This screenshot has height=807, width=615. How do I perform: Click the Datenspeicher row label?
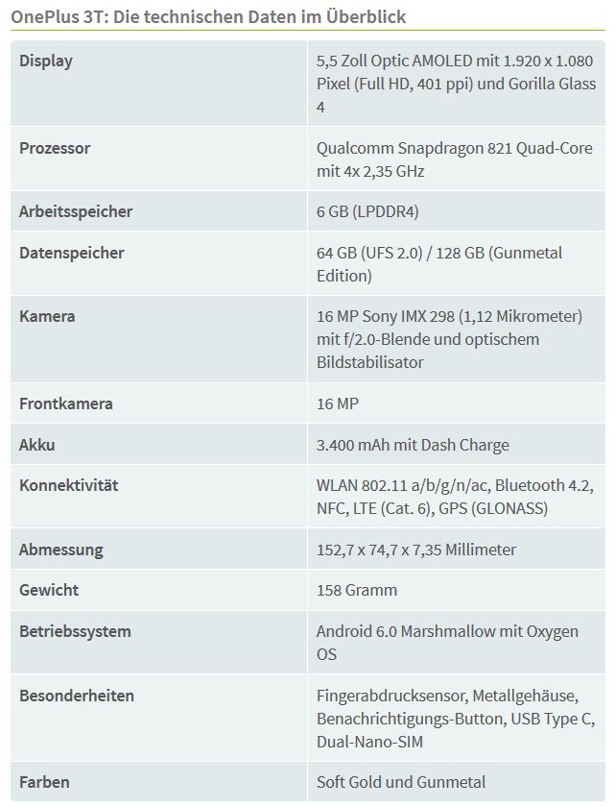[x=71, y=253]
